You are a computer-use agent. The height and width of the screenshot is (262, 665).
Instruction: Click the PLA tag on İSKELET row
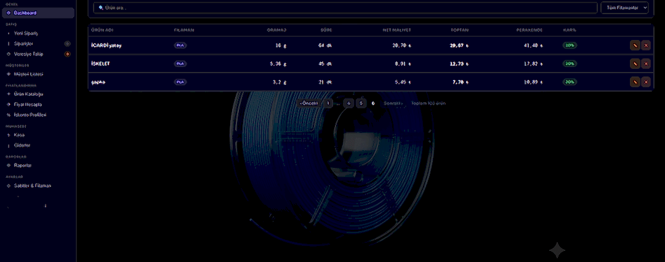click(180, 63)
